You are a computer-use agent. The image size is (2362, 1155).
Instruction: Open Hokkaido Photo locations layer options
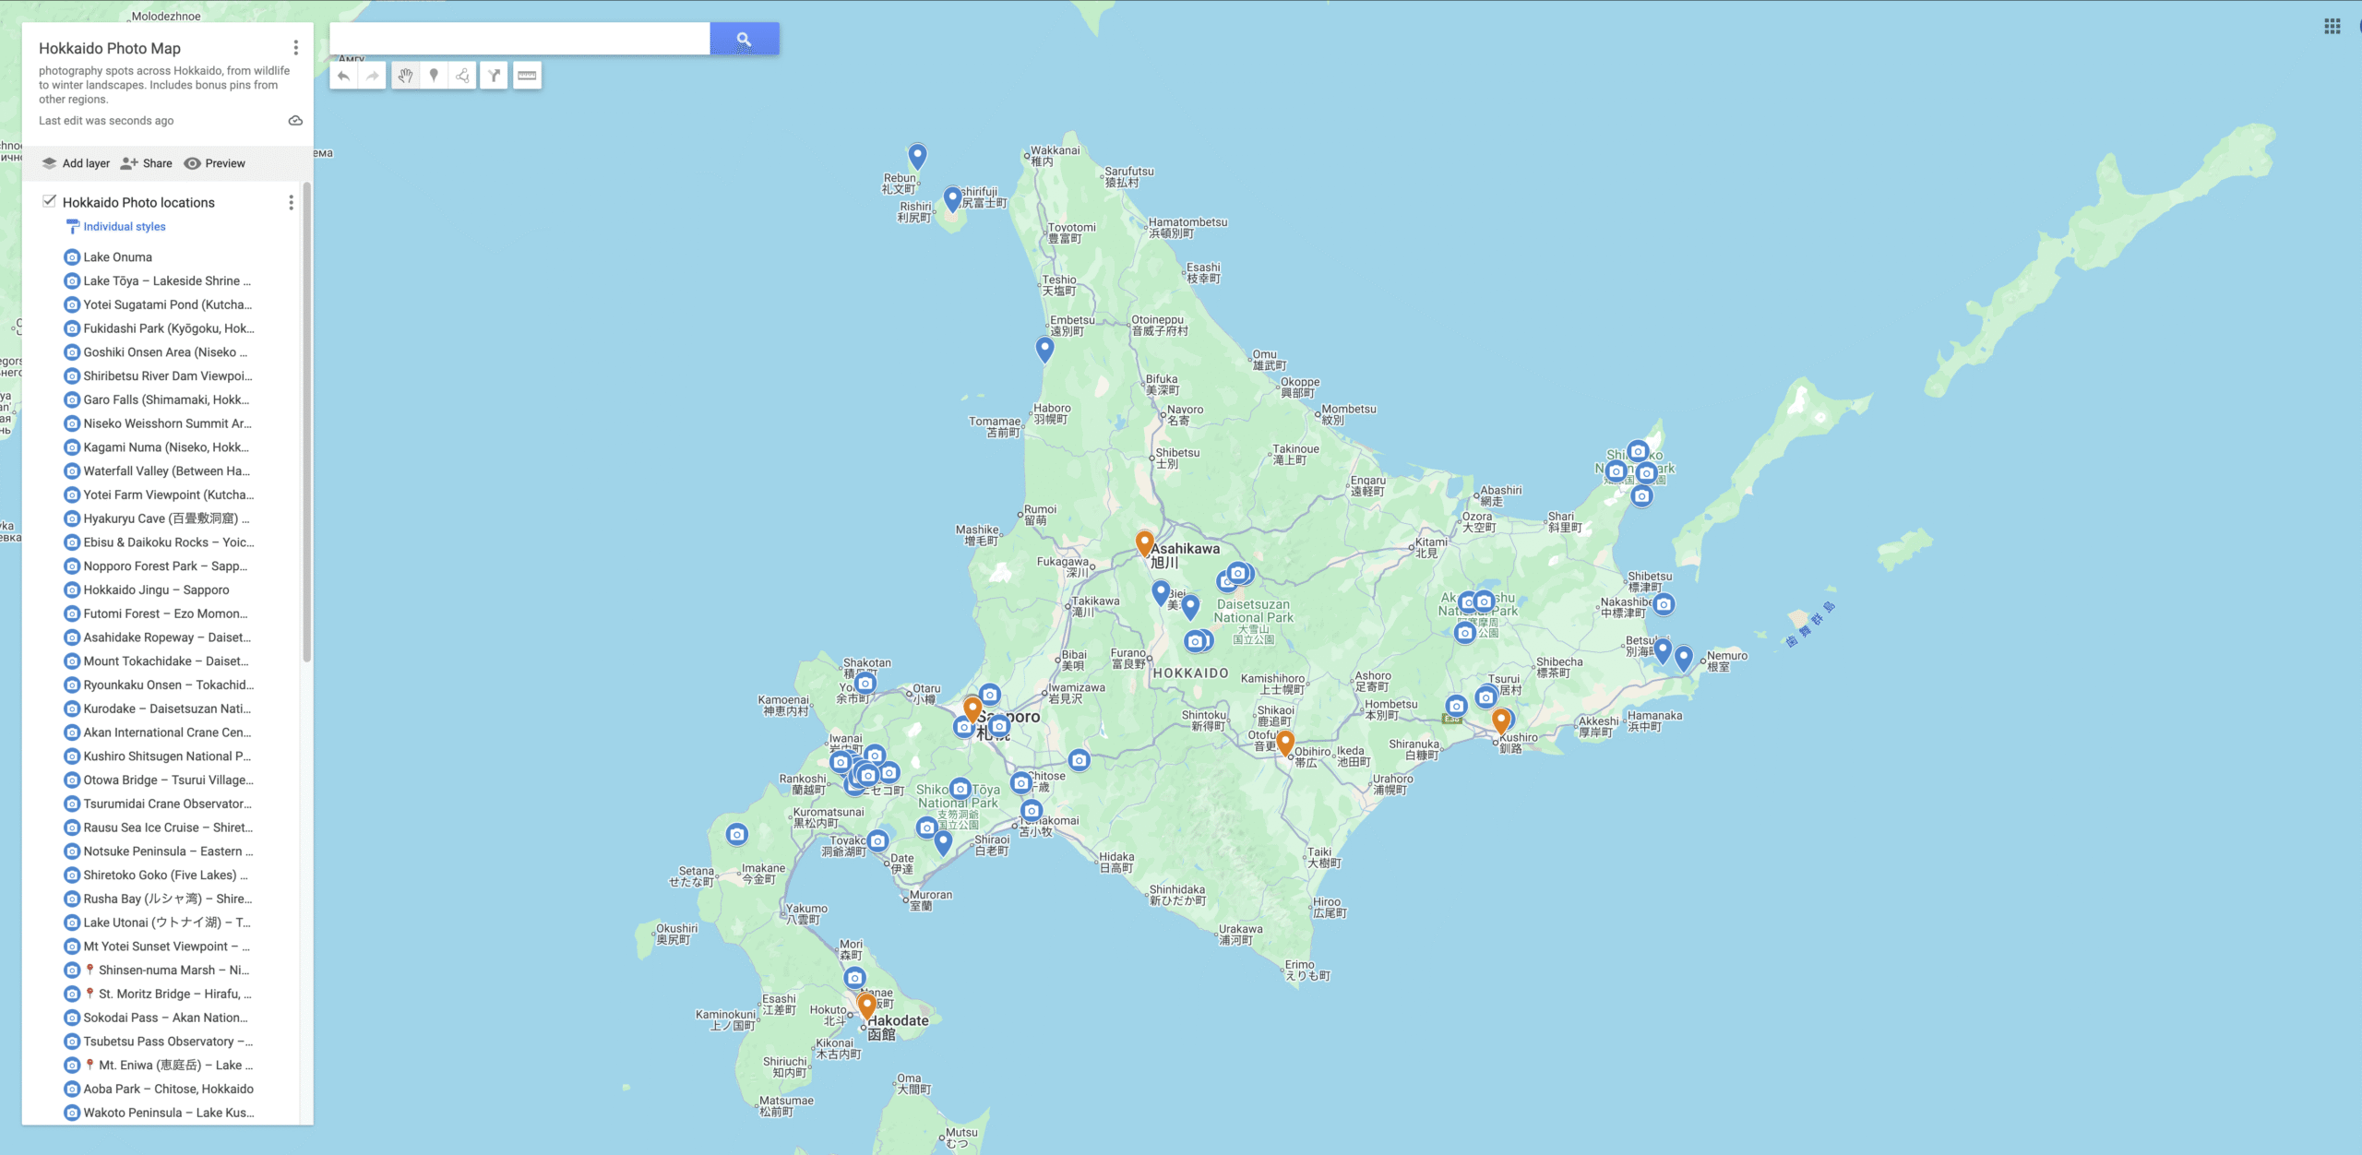click(x=291, y=202)
